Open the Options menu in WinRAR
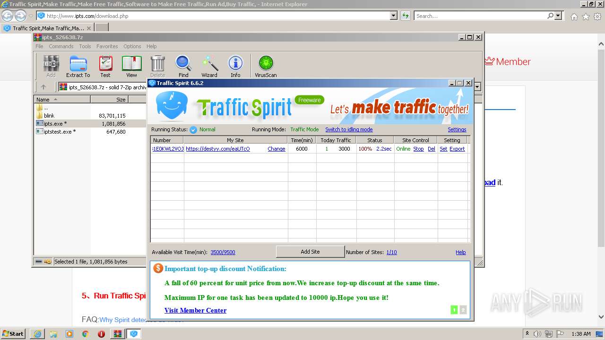605x340 pixels. tap(132, 46)
